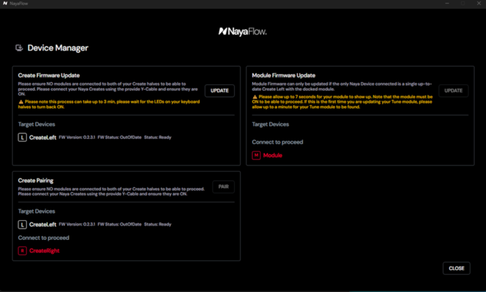Select CreateLeft name under Create Pairing
486x292 pixels.
[x=43, y=225]
